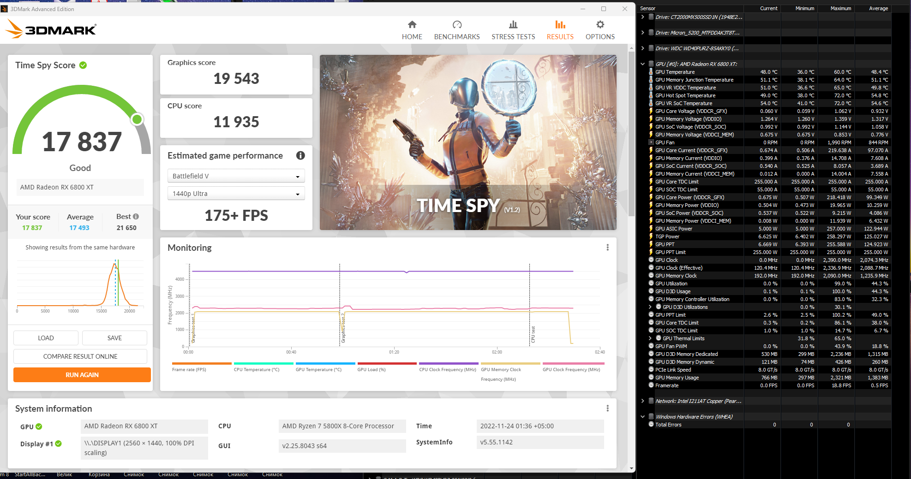911x479 pixels.
Task: Click the fan icon beside GPU Fan sensor
Action: click(651, 142)
